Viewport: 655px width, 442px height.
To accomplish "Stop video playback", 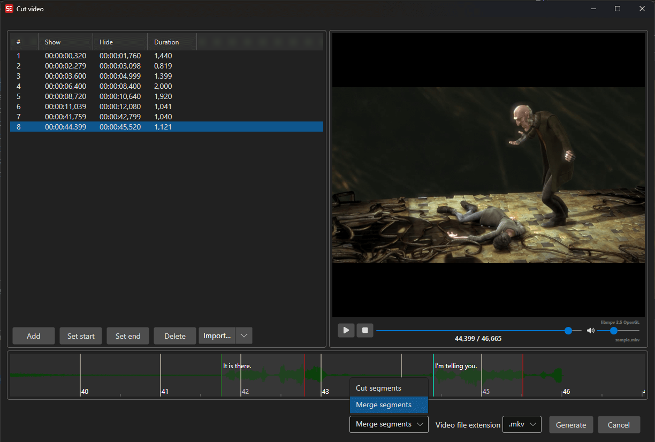I will 365,330.
